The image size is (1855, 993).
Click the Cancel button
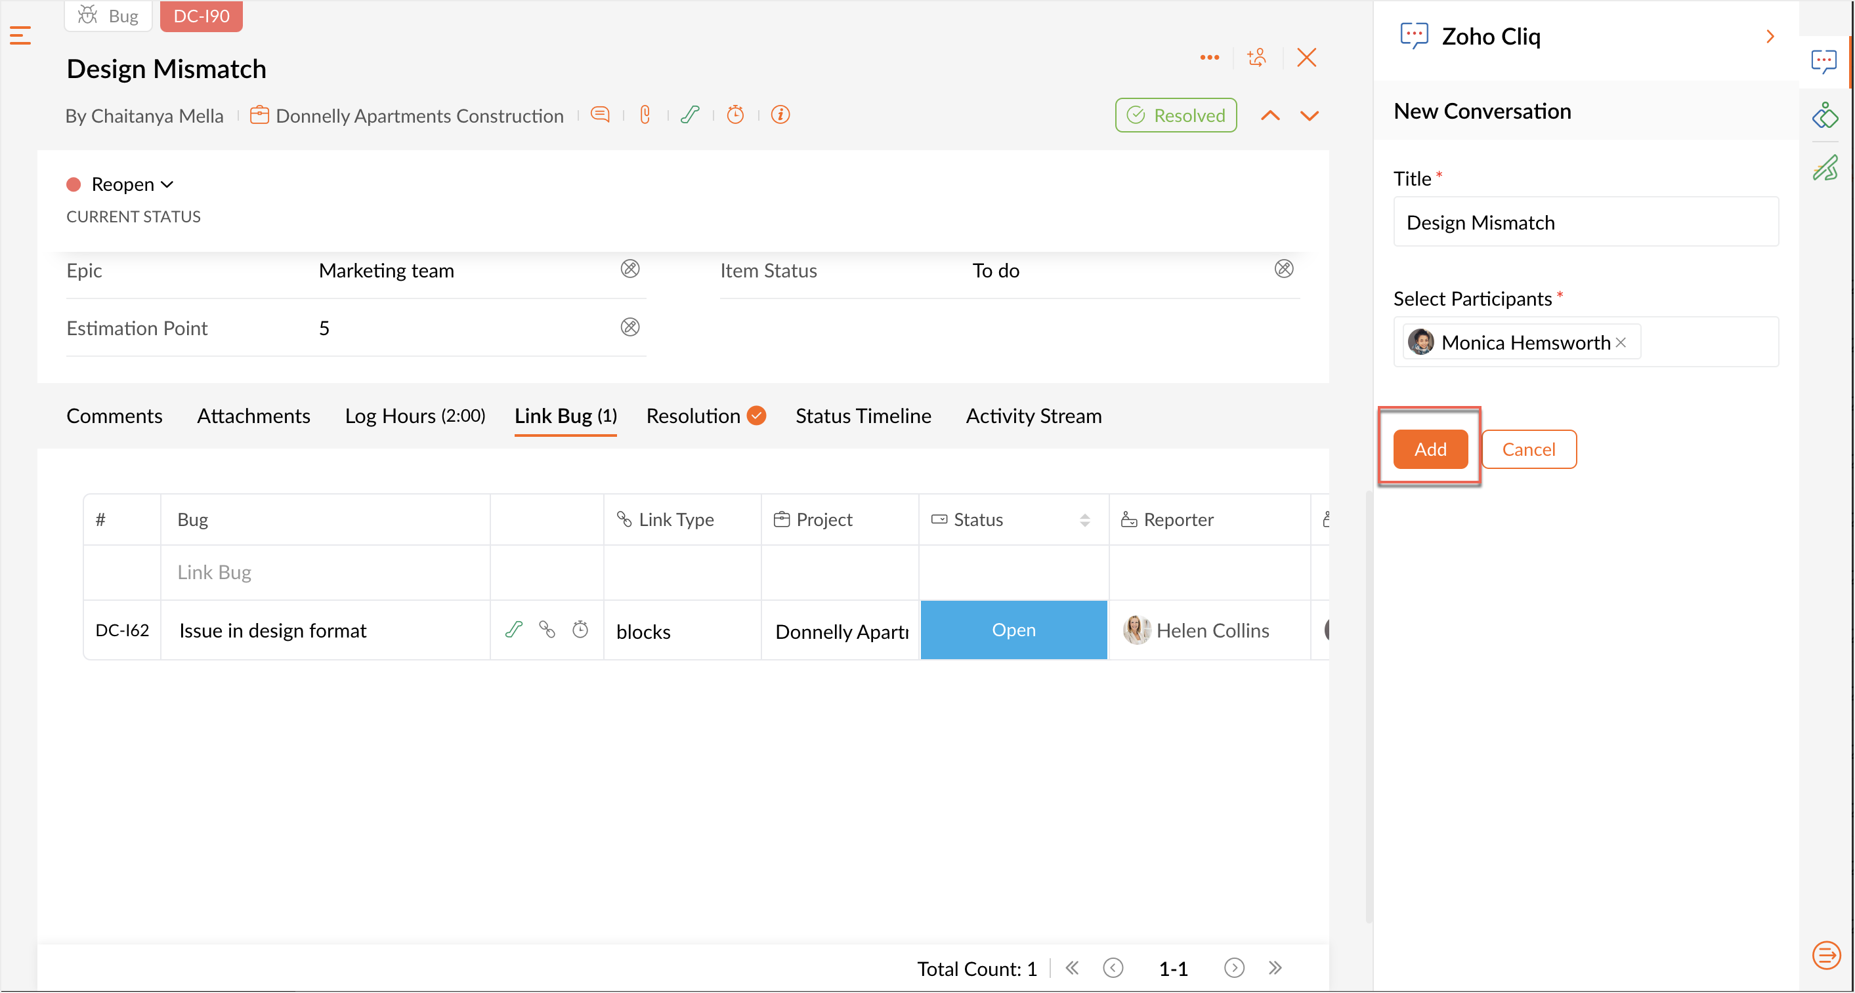point(1528,449)
